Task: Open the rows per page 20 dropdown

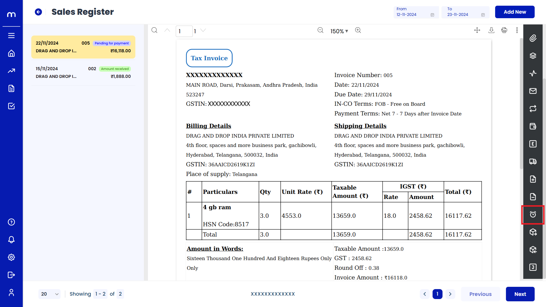Action: tap(49, 294)
